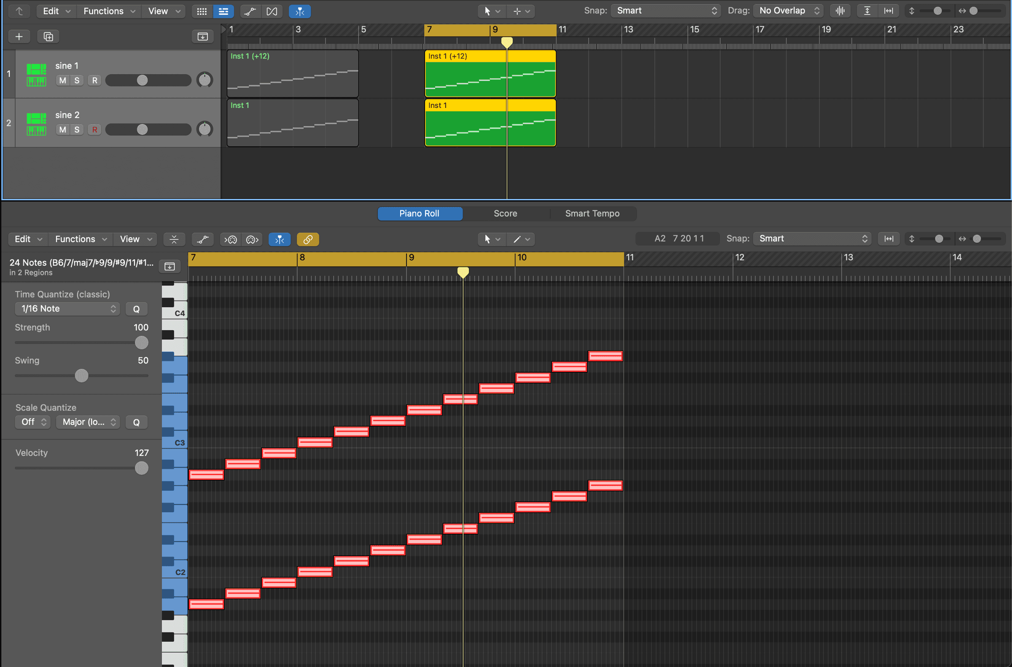Open the Tracks area View menu
Image resolution: width=1012 pixels, height=667 pixels.
pos(164,11)
